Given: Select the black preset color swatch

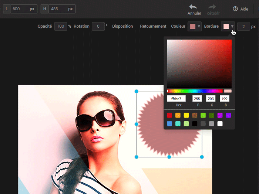Looking at the screenshot, I should click(195, 124).
